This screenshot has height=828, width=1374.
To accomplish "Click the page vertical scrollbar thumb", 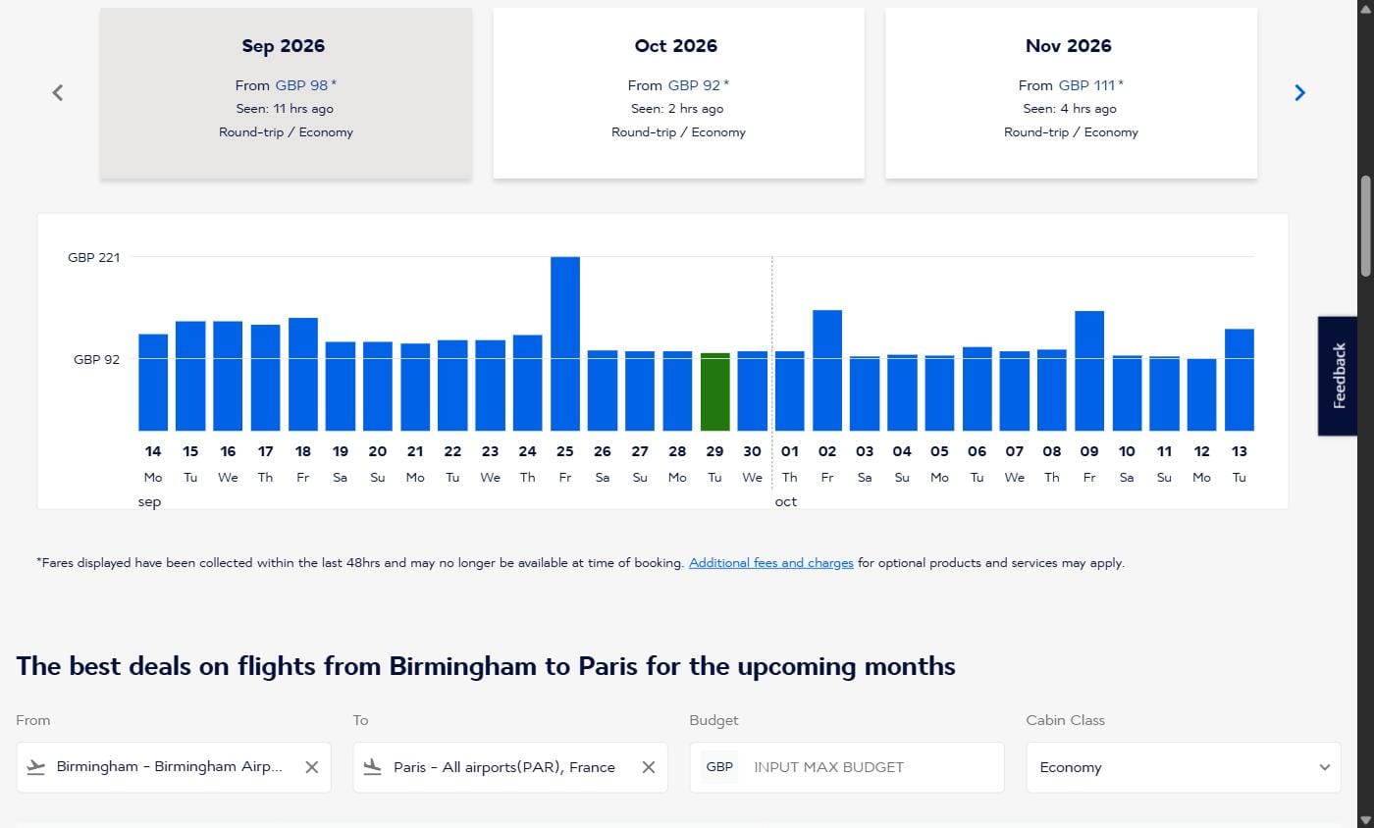I will (x=1365, y=226).
